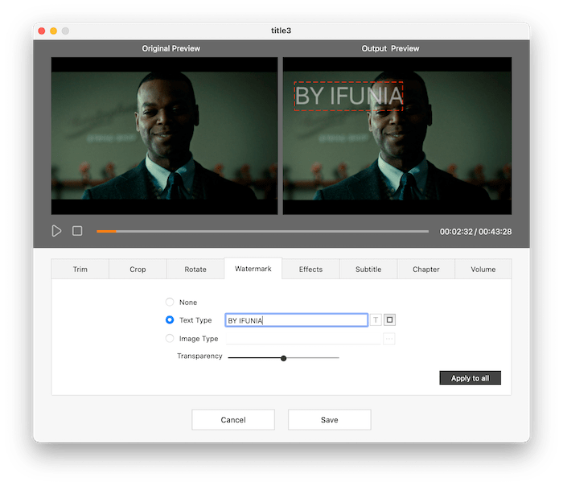563x486 pixels.
Task: Click the Transparency slider handle
Action: click(284, 358)
